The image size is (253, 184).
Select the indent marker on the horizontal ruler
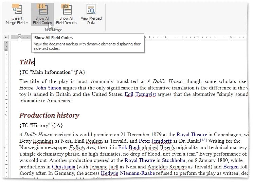click(19, 37)
